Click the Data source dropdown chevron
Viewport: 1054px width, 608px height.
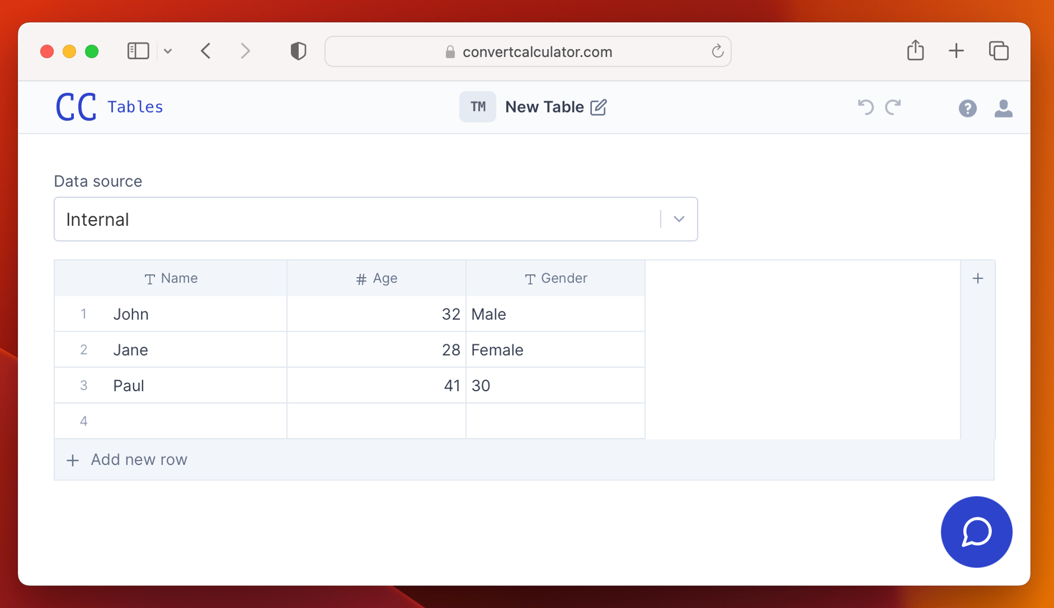[679, 219]
